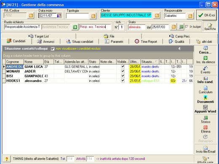
Task: Switch to the File tab
Action: click(x=109, y=36)
